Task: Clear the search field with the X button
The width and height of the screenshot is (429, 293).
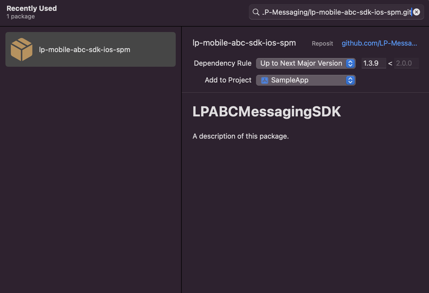Action: click(x=417, y=12)
